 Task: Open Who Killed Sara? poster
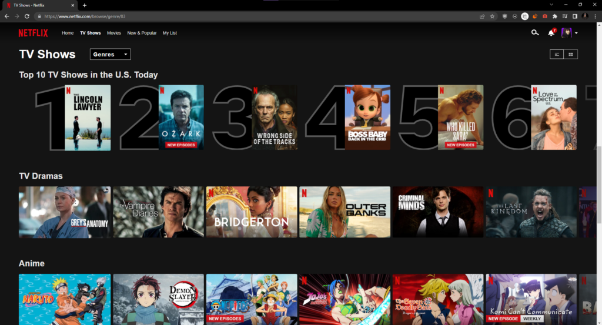[461, 118]
